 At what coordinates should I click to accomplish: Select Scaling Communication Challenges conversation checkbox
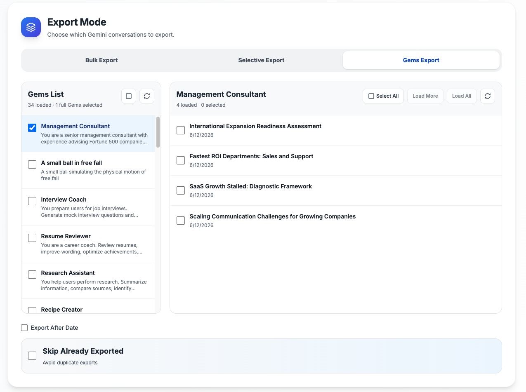pyautogui.click(x=181, y=221)
